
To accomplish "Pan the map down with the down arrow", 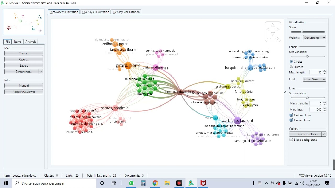I will click(x=273, y=34).
